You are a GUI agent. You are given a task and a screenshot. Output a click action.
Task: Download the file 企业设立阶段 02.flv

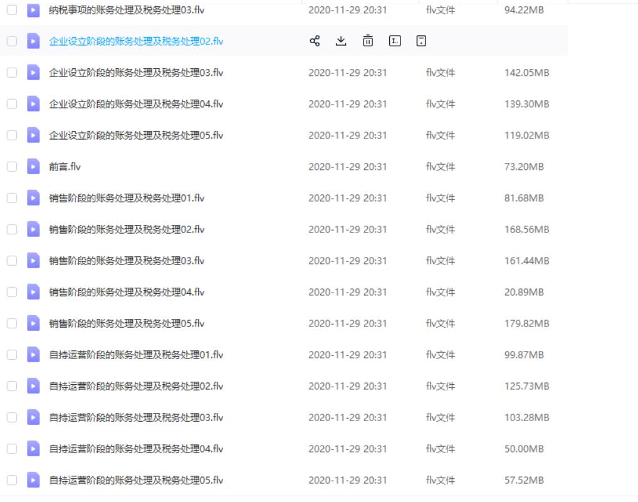[x=341, y=41]
